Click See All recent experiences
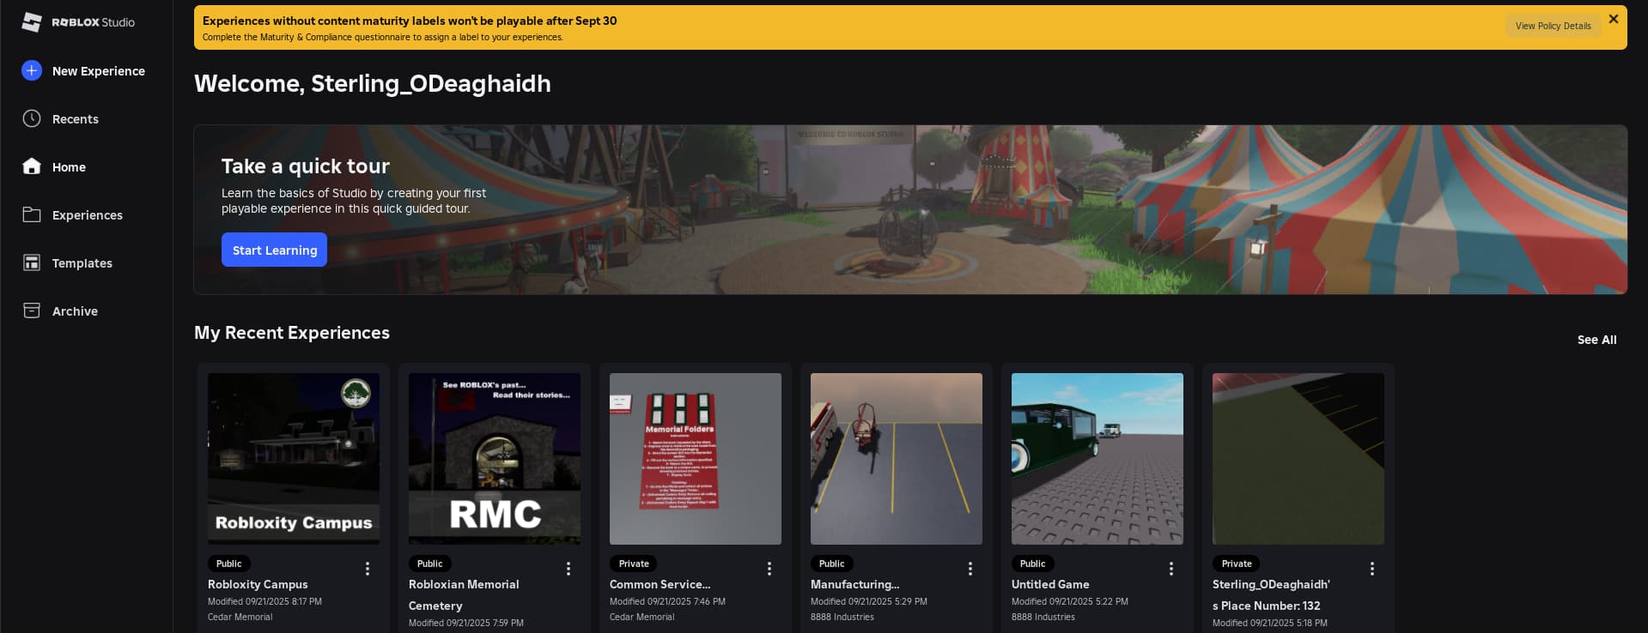 click(x=1596, y=340)
